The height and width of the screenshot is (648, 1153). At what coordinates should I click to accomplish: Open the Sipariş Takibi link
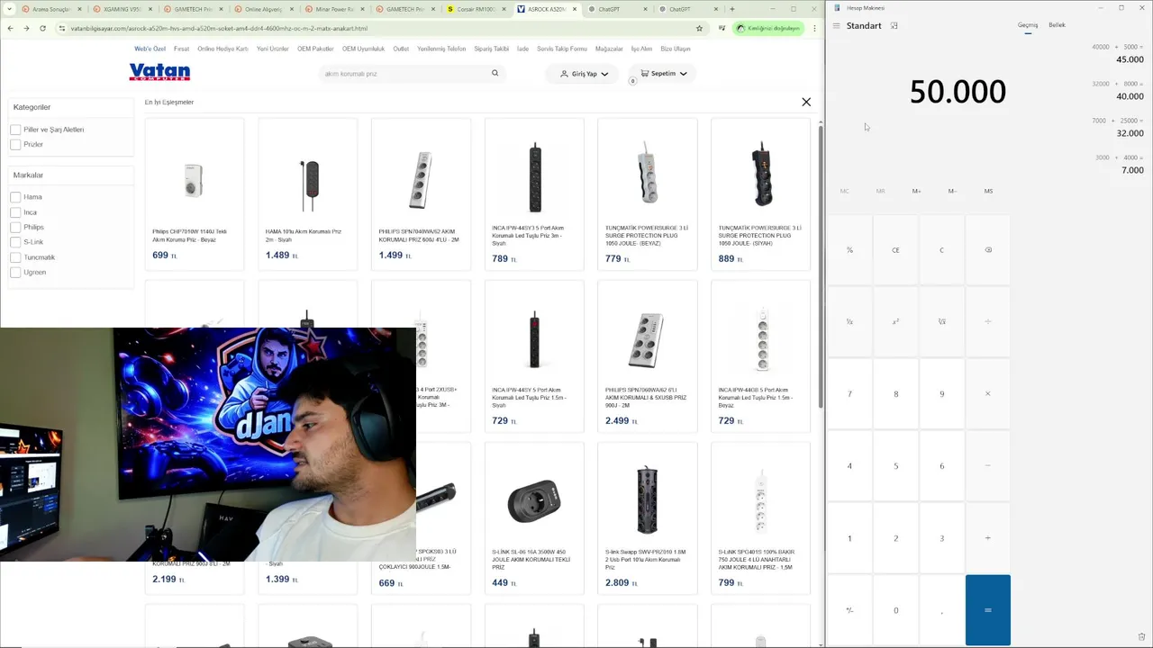tap(491, 49)
